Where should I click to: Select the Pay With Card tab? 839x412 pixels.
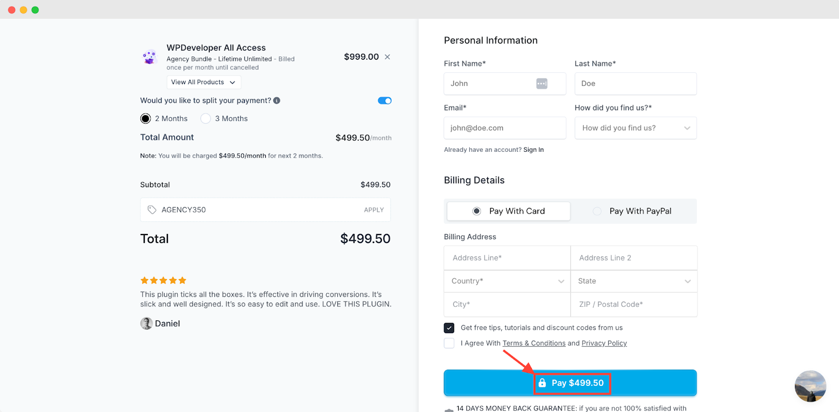click(509, 211)
